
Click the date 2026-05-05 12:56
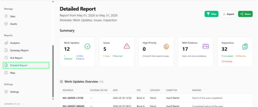click(x=122, y=98)
